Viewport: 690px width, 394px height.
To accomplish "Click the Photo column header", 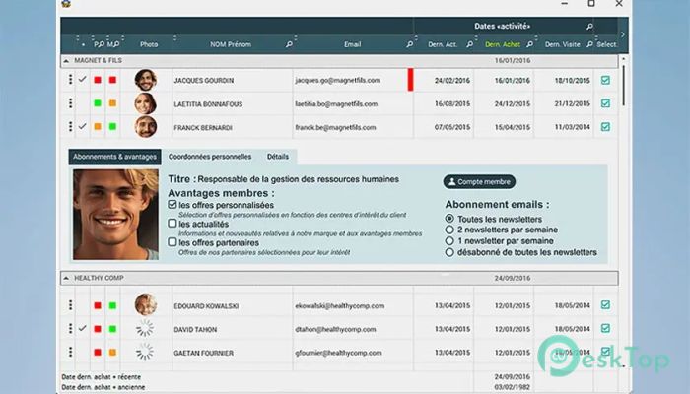I will 149,44.
